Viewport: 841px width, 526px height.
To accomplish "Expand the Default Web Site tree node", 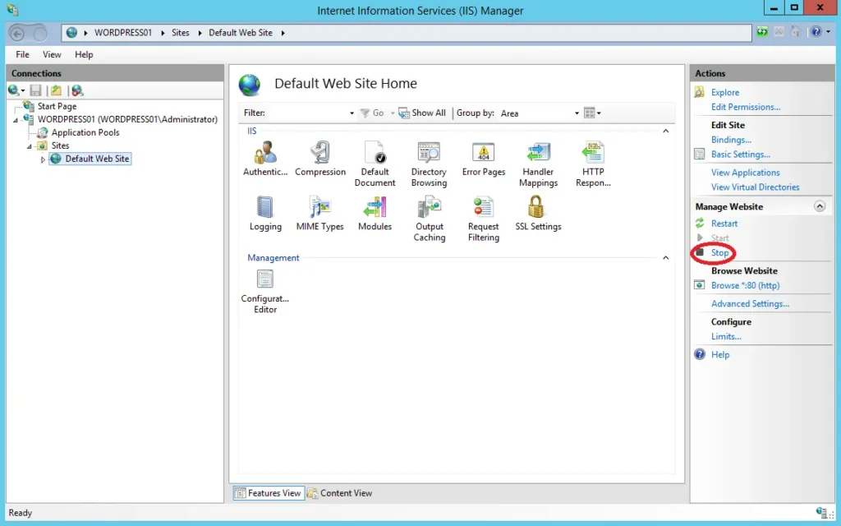I will coord(44,159).
